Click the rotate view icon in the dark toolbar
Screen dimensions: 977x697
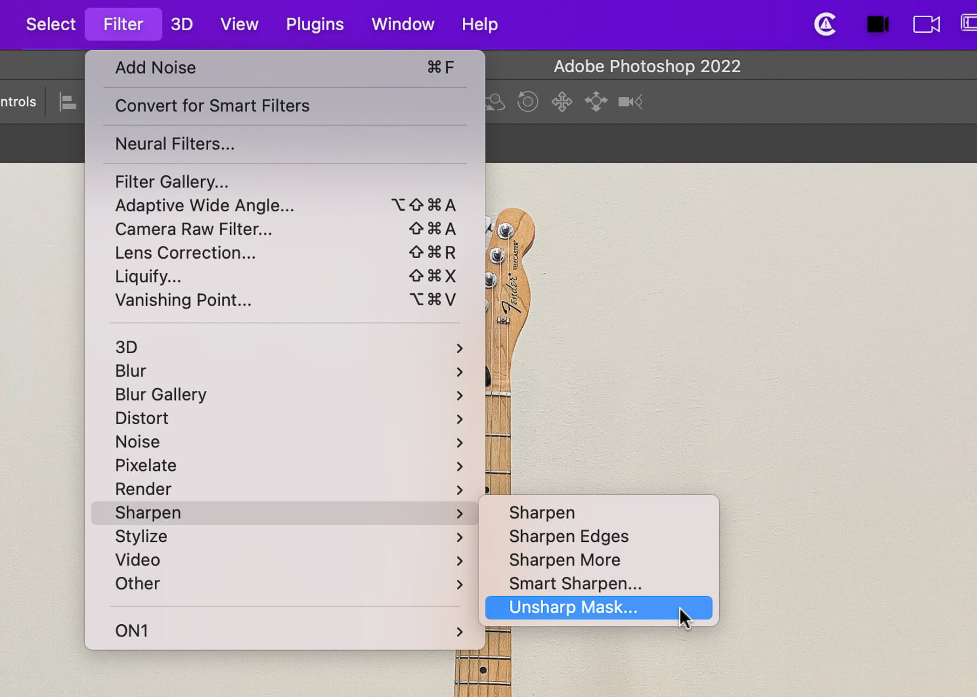(528, 101)
